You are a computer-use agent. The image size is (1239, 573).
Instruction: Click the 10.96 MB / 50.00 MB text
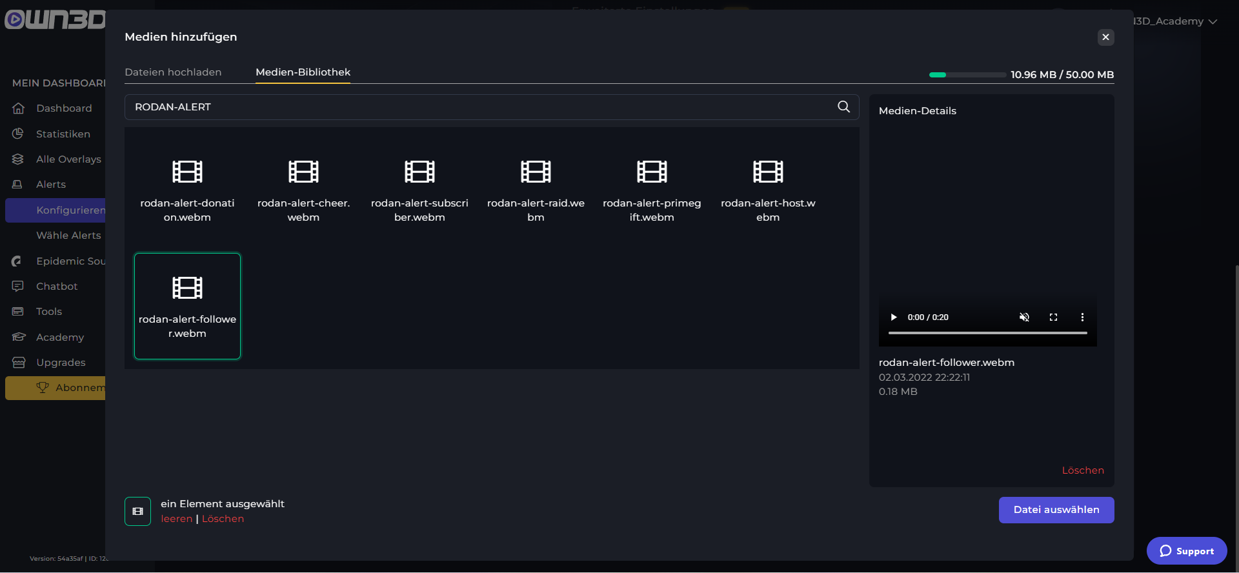click(x=1062, y=75)
